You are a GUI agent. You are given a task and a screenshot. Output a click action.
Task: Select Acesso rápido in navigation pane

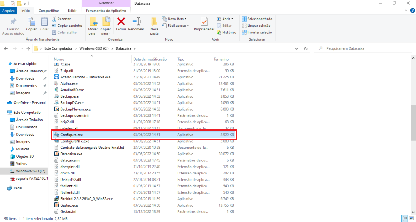(22, 64)
